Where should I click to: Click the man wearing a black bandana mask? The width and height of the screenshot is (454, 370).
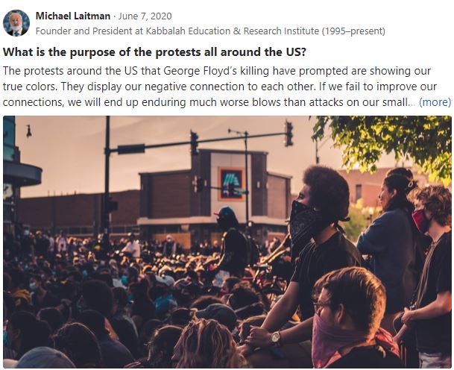click(315, 224)
